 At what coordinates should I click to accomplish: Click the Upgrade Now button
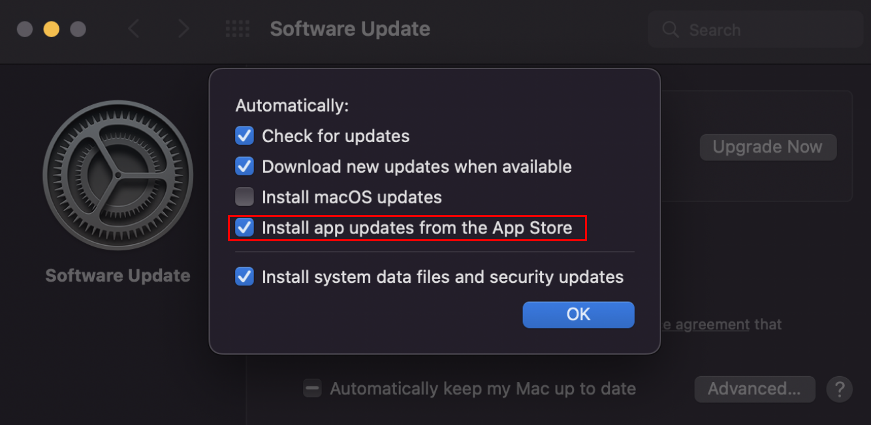click(x=768, y=147)
